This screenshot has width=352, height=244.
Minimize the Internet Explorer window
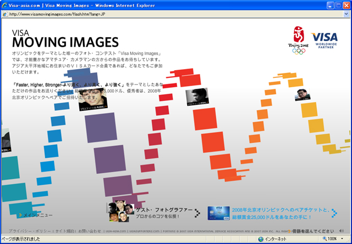pyautogui.click(x=330, y=5)
